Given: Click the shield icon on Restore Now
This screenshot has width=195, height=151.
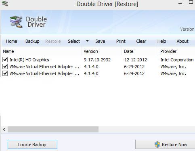Looking at the screenshot, I should (157, 145).
